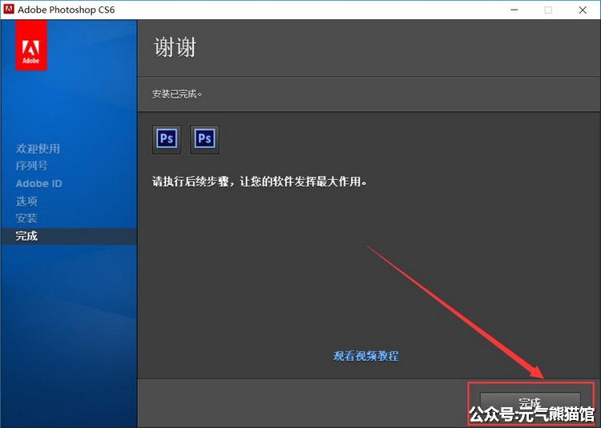601x428 pixels.
Task: Click the greyed-out maximize window button
Action: pos(548,10)
